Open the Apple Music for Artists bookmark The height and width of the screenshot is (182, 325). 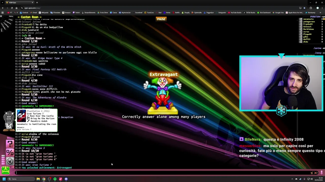click(x=295, y=13)
